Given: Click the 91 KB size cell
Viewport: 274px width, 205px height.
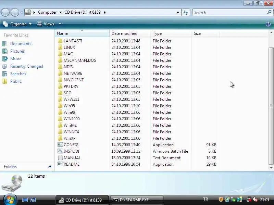Looking at the screenshot, I should pyautogui.click(x=211, y=145).
